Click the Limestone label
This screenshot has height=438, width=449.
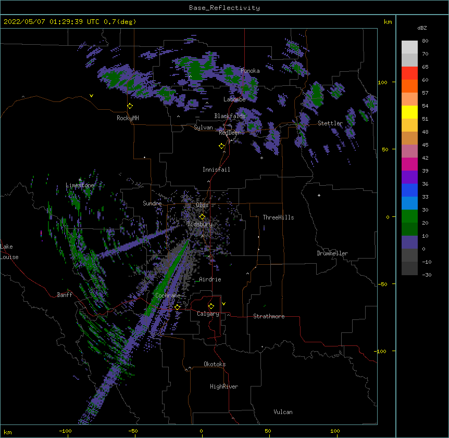click(80, 185)
